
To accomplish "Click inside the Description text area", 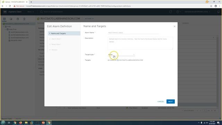I will (140, 43).
